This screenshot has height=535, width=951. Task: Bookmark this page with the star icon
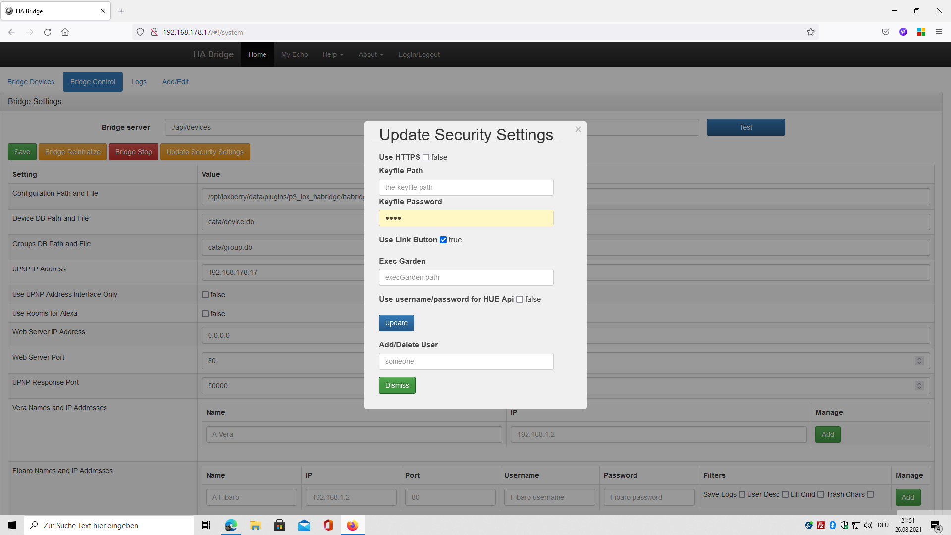click(811, 32)
